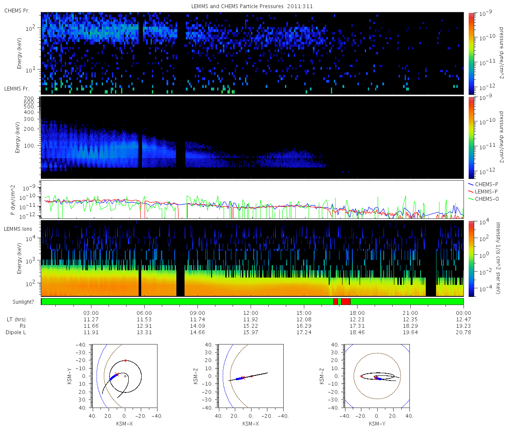515x429 pixels.
Task: Click the title "LEMMS and CHEMS Particle Pressures 2011:311"
Action: pos(252,6)
